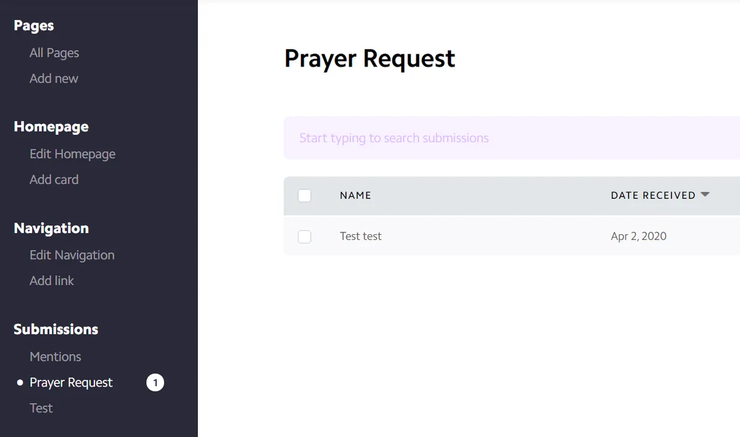Open All Pages in sidebar
740x437 pixels.
click(x=54, y=53)
